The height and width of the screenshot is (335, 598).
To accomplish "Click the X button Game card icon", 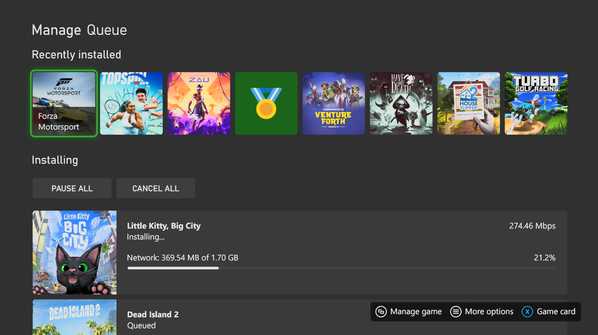I will [x=527, y=312].
